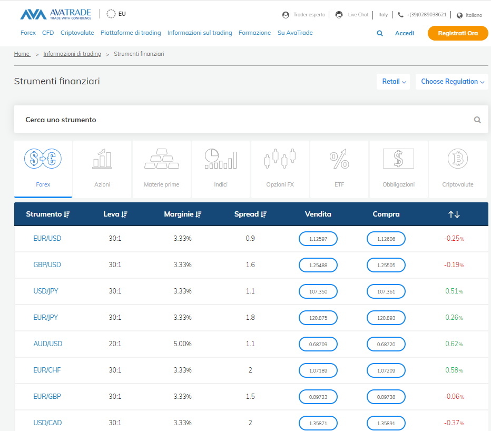This screenshot has width=491, height=431.
Task: Click the Live Chat link
Action: point(358,15)
